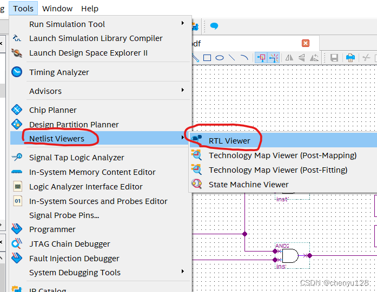377x292 pixels.
Task: Select the Oval drawing tool
Action: pos(220,58)
